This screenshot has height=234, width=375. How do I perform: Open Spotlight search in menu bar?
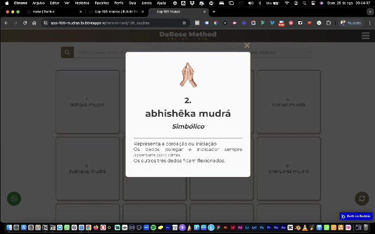(x=304, y=3)
